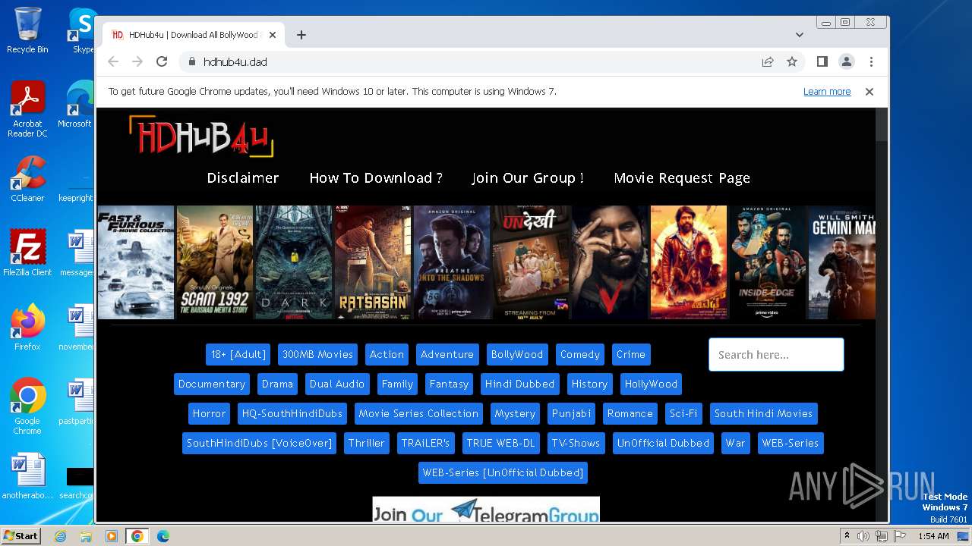Bookmark this page with star icon
The height and width of the screenshot is (546, 972).
click(792, 61)
